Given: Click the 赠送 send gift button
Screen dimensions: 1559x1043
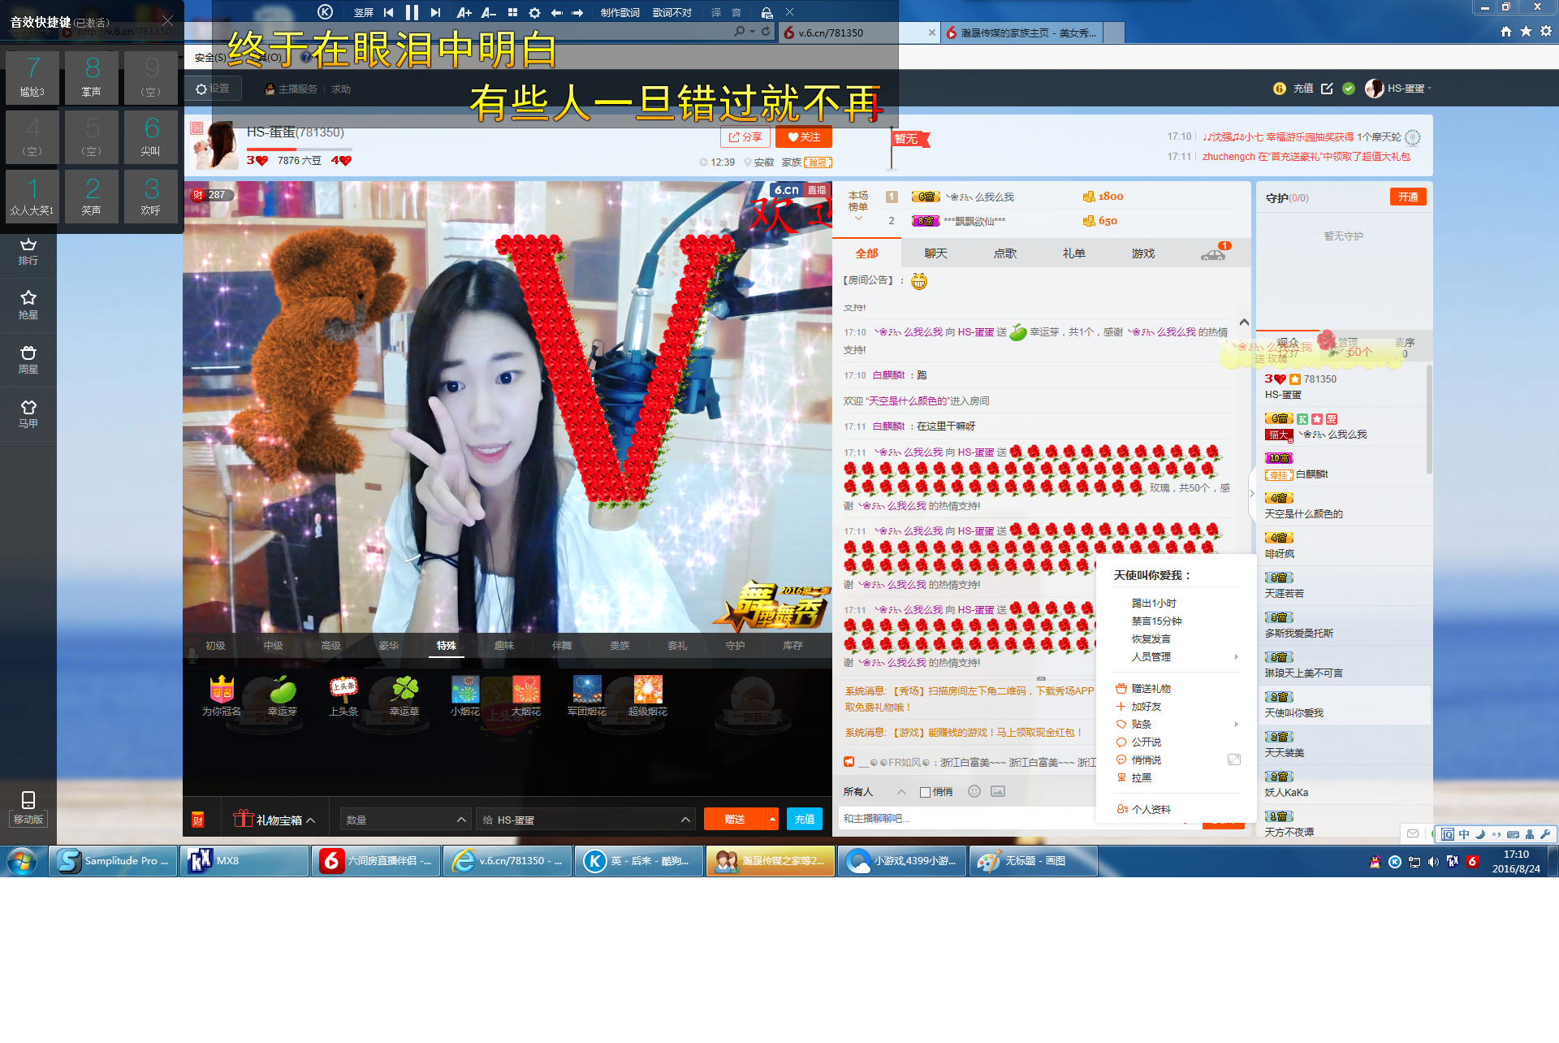Looking at the screenshot, I should click(735, 819).
